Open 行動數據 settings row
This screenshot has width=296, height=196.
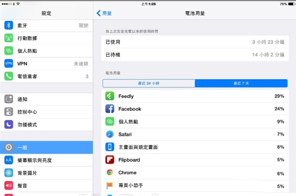[47, 38]
